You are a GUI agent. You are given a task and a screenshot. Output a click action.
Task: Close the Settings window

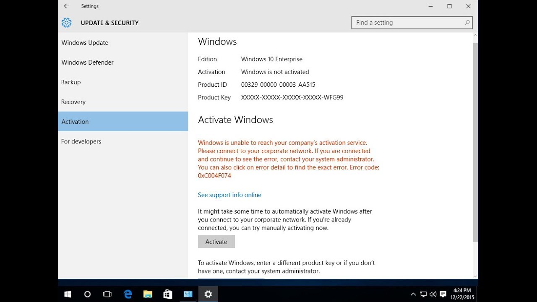tap(469, 6)
